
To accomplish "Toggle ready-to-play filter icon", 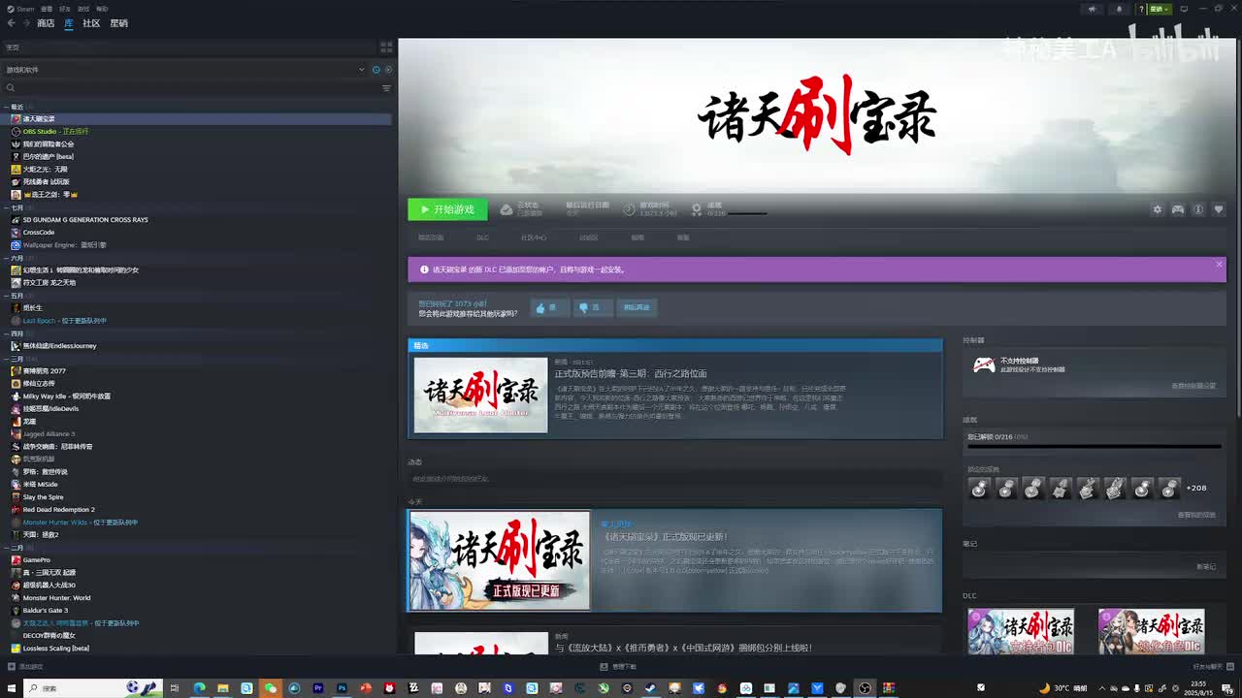I will click(388, 70).
